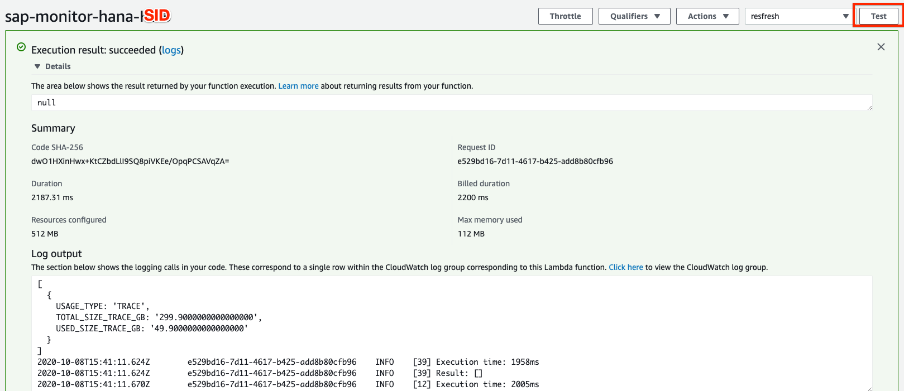Click the Log output heading
This screenshot has width=904, height=391.
[x=56, y=254]
